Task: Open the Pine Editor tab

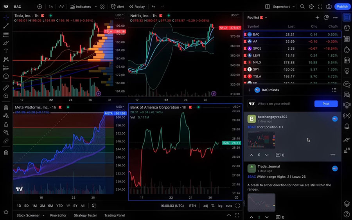Action: tap(58, 215)
